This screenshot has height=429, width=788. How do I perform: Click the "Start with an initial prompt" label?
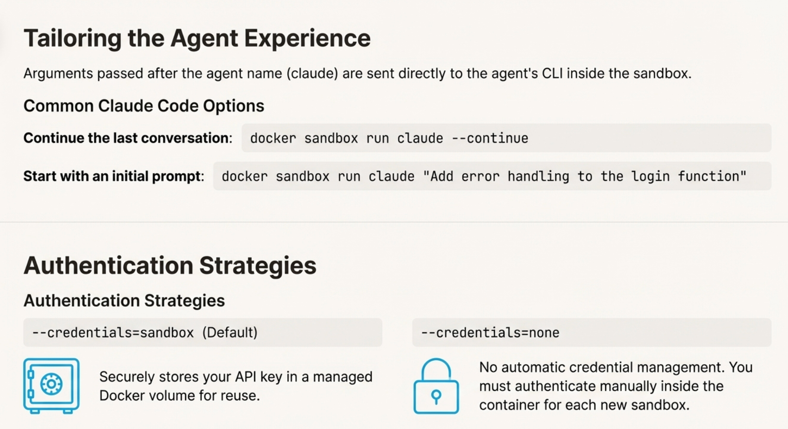point(114,176)
